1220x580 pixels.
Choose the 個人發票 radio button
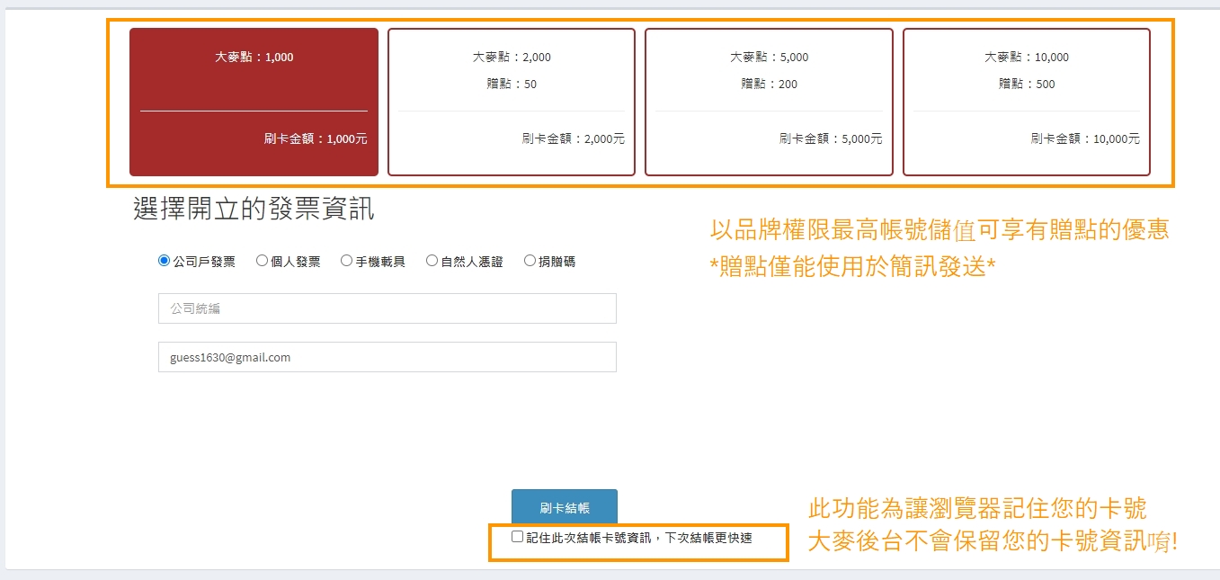(262, 261)
